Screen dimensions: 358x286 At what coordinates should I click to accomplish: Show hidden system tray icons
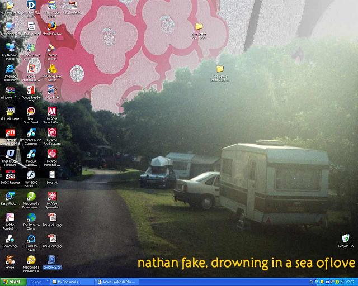(x=317, y=282)
